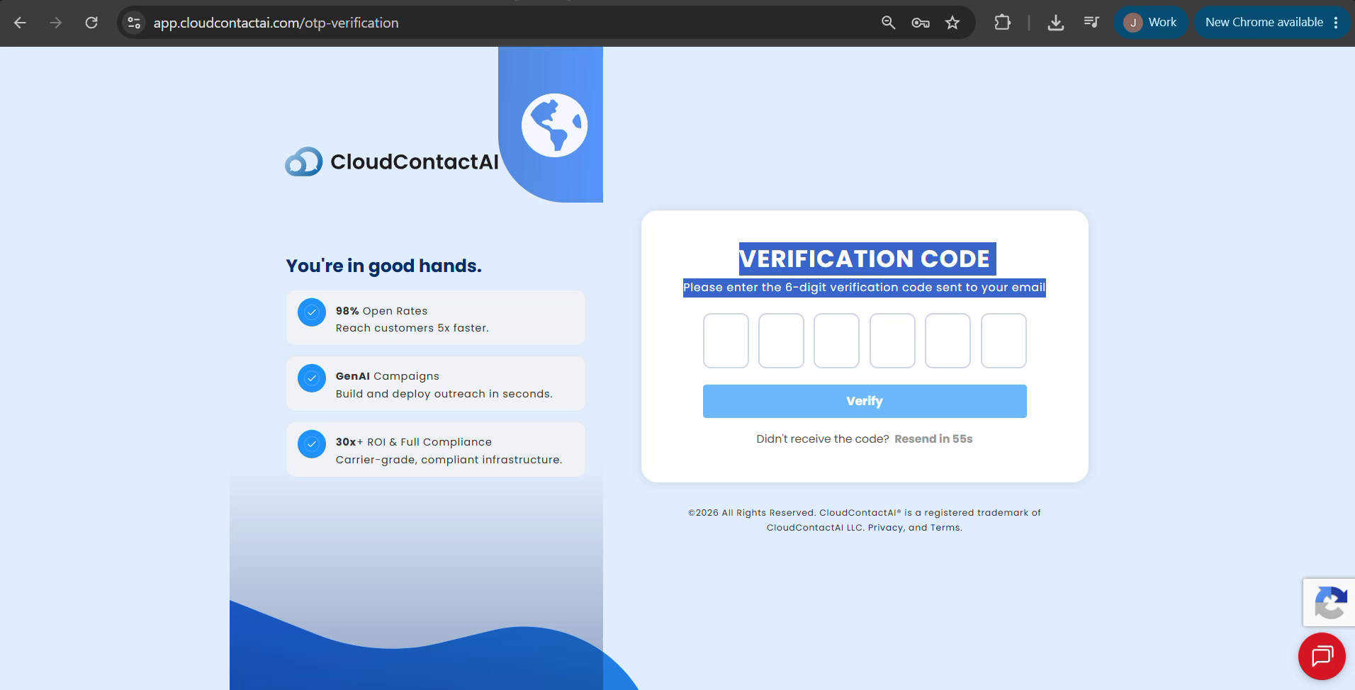Click the checkmark beside GenAI Campaigns
This screenshot has height=690, width=1355.
(312, 378)
